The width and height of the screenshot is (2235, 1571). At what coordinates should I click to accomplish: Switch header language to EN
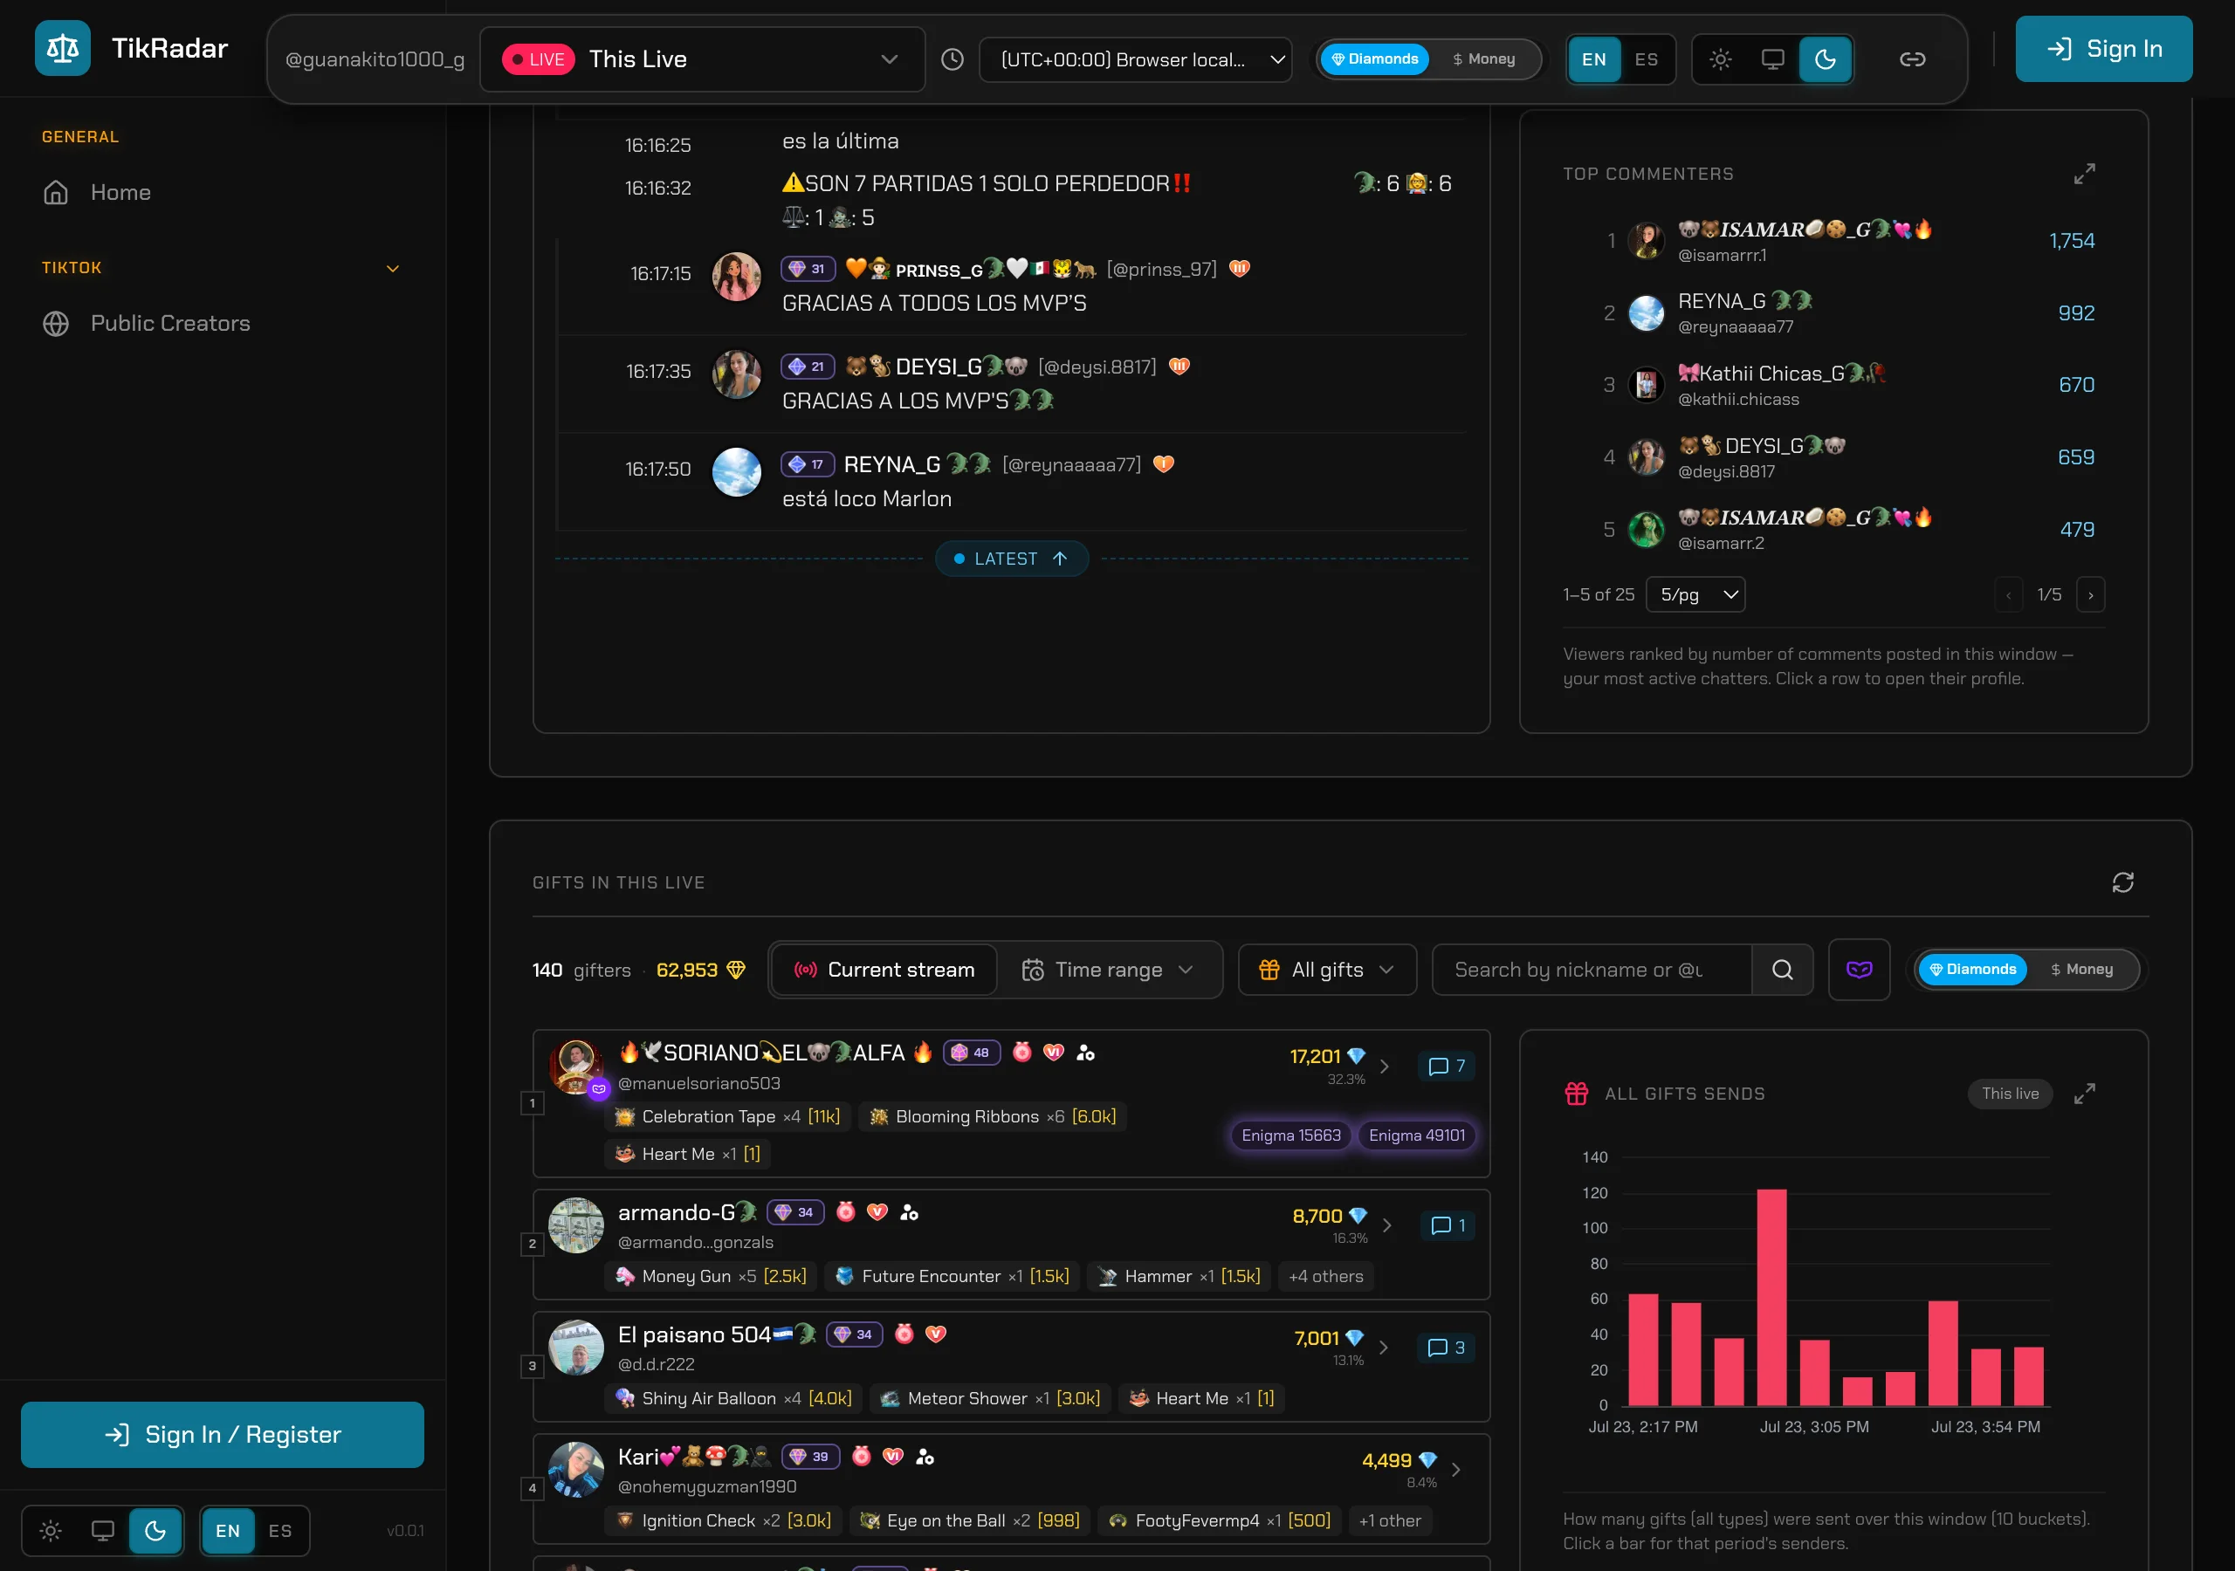pyautogui.click(x=1593, y=59)
